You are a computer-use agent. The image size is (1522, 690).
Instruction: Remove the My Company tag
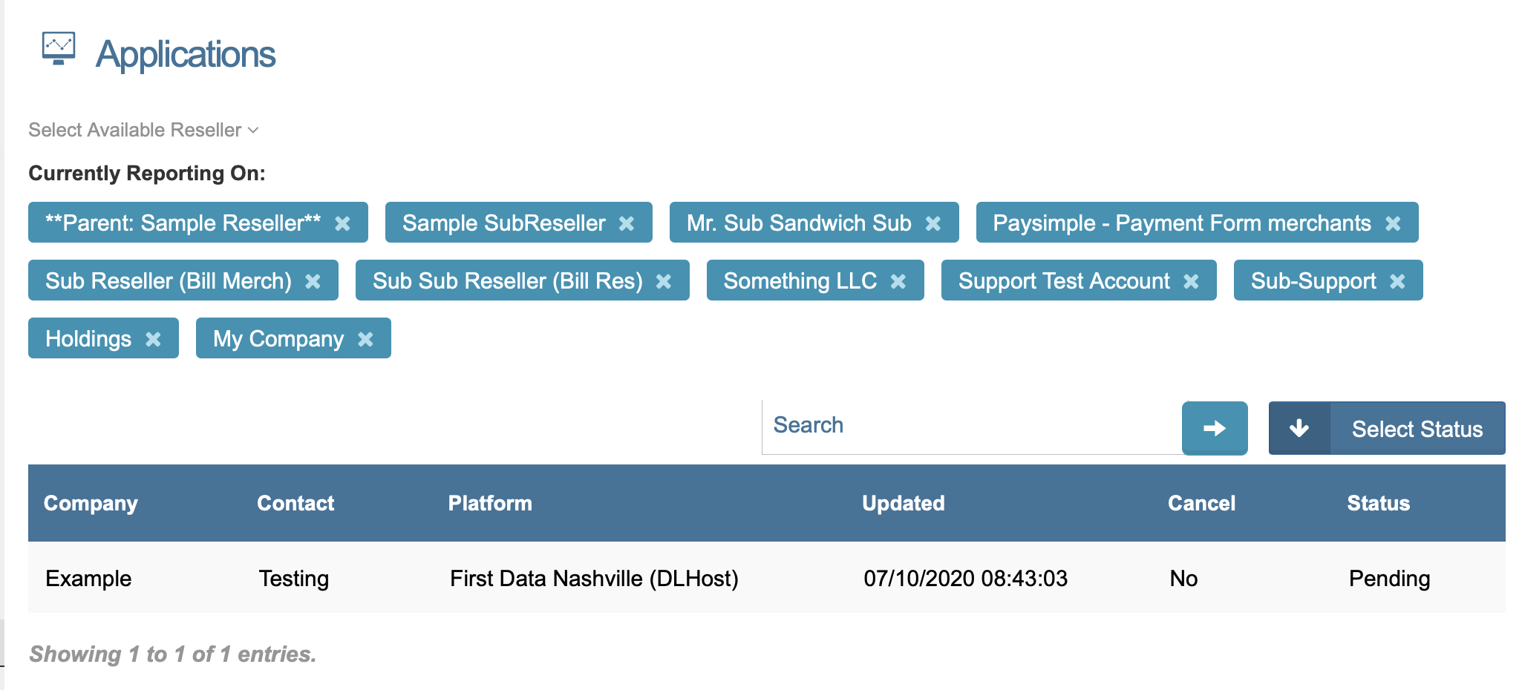(x=365, y=339)
